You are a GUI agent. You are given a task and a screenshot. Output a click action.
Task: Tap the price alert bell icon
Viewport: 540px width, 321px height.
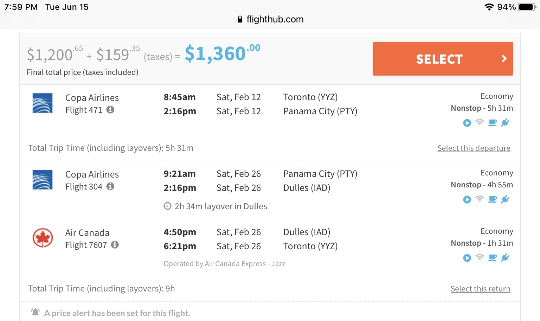[36, 312]
